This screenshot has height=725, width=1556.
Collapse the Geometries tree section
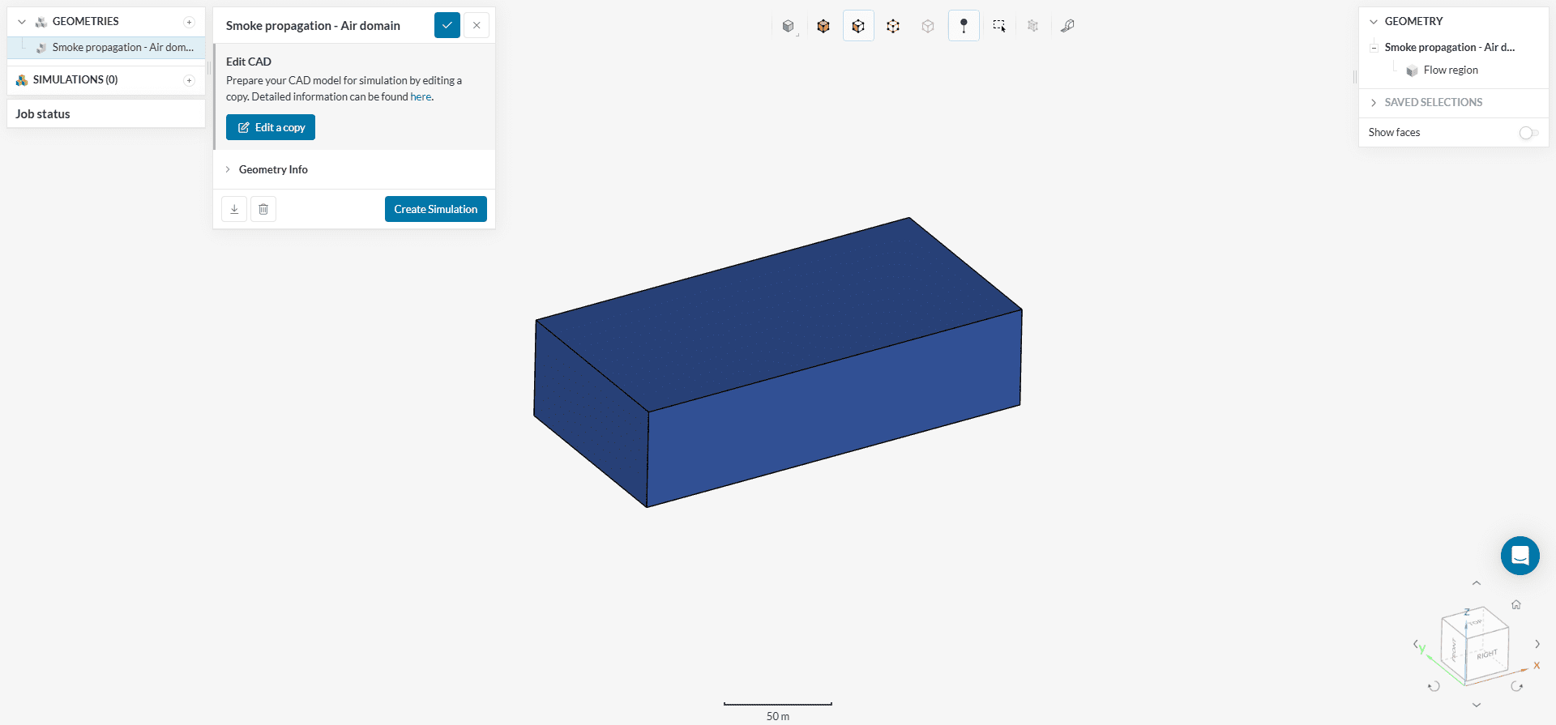(22, 22)
